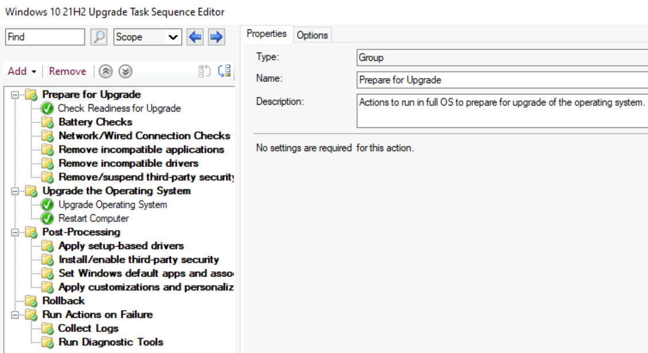Click folder icon beside Apply setup-based drivers
The image size is (648, 353).
coord(48,246)
